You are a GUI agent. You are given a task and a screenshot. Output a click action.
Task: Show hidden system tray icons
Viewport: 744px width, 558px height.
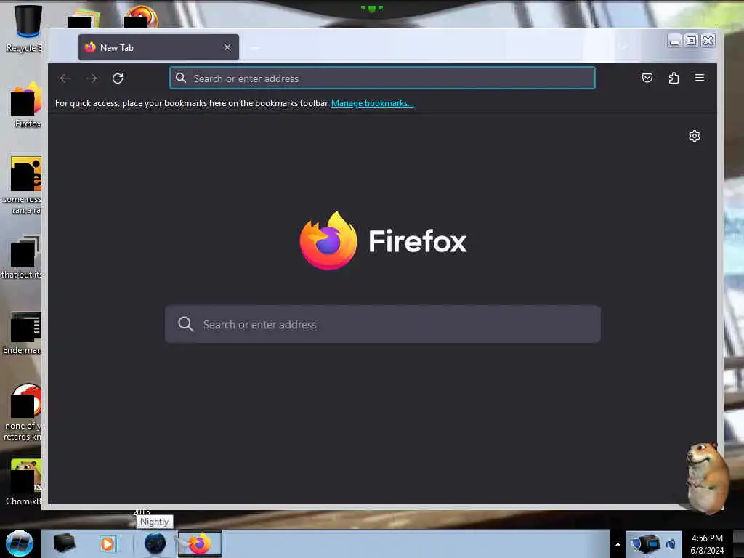pyautogui.click(x=618, y=544)
